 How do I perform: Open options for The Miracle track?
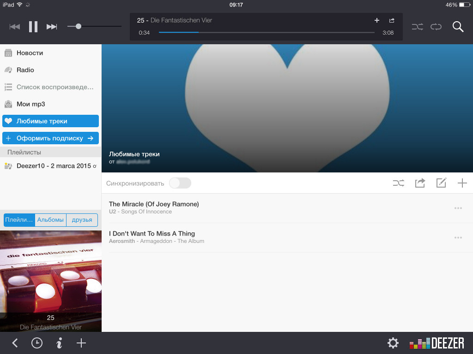point(458,208)
